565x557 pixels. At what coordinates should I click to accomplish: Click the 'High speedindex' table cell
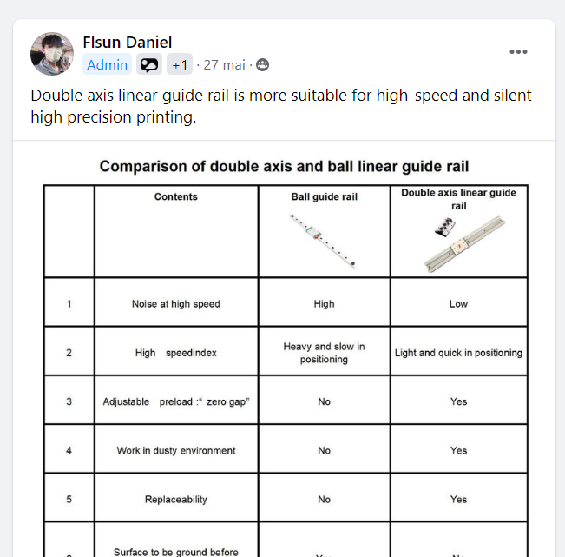pos(176,353)
